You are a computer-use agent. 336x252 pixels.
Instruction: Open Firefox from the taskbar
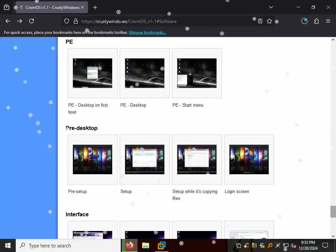(x=130, y=245)
